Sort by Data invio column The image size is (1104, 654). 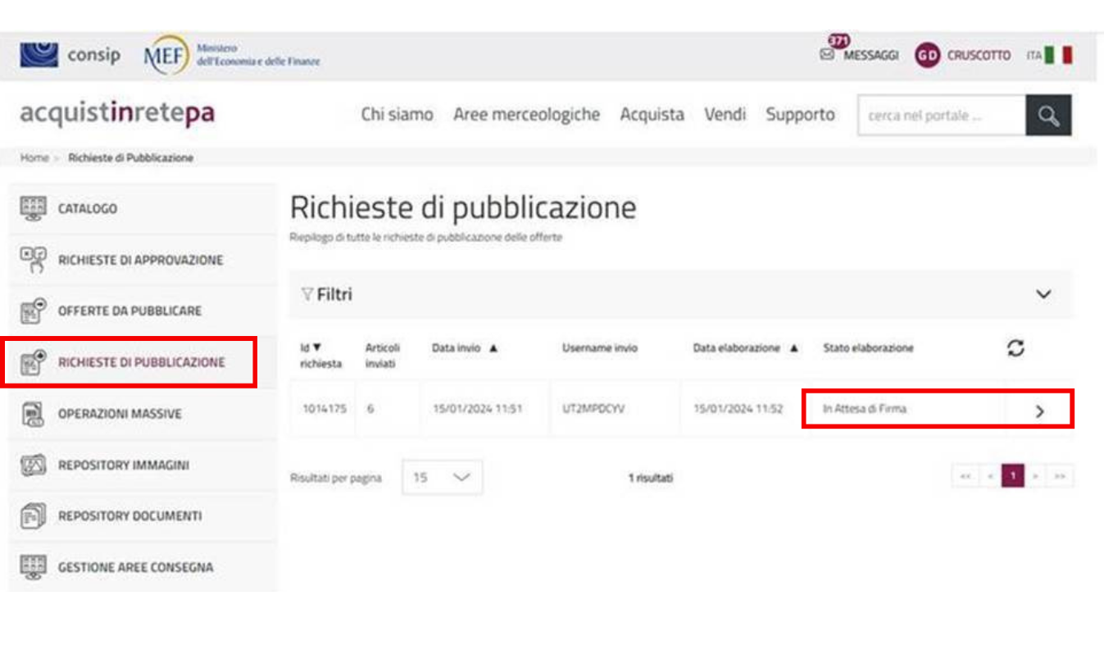493,348
